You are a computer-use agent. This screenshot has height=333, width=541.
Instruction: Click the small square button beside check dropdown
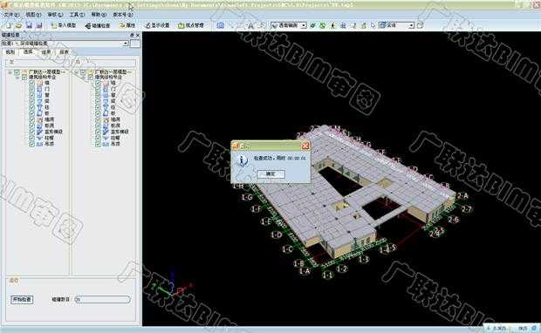point(135,44)
